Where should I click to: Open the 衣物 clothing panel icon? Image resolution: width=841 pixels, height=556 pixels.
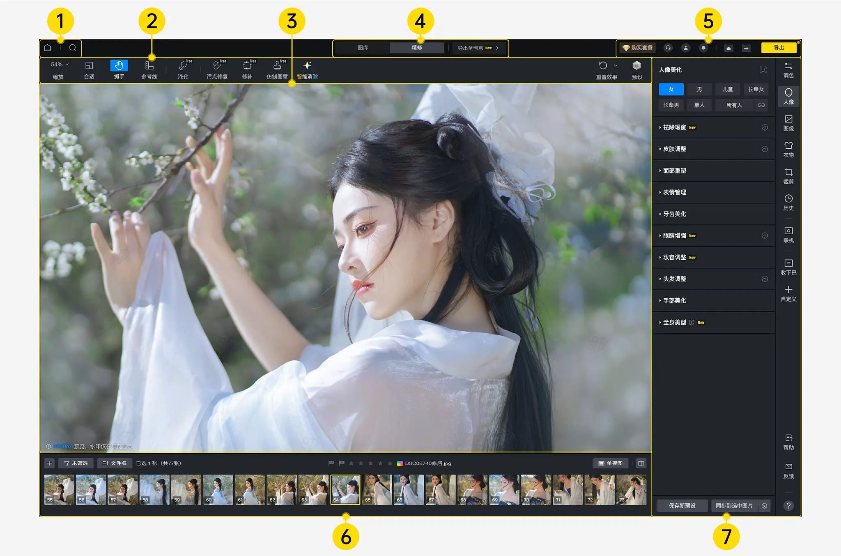pos(788,149)
